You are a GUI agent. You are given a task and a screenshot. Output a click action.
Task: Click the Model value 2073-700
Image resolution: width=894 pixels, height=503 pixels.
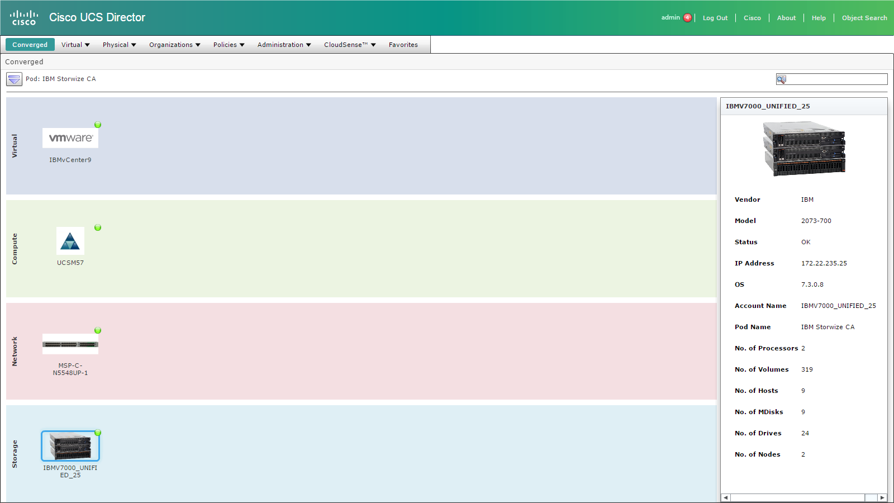point(816,221)
